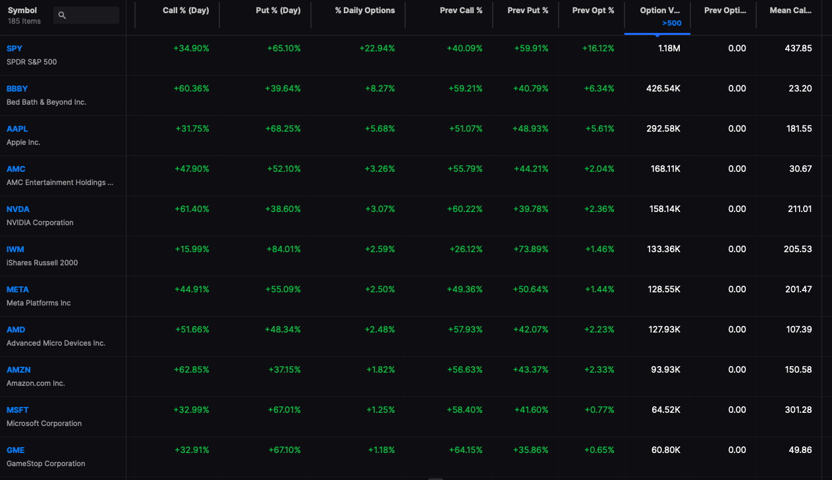Viewport: 832px width, 480px height.
Task: Open the IWM ticker link
Action: pos(15,250)
